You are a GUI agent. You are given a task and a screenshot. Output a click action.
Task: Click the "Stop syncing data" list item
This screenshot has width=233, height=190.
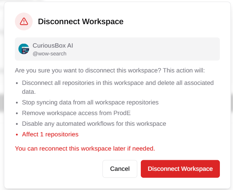(x=90, y=102)
